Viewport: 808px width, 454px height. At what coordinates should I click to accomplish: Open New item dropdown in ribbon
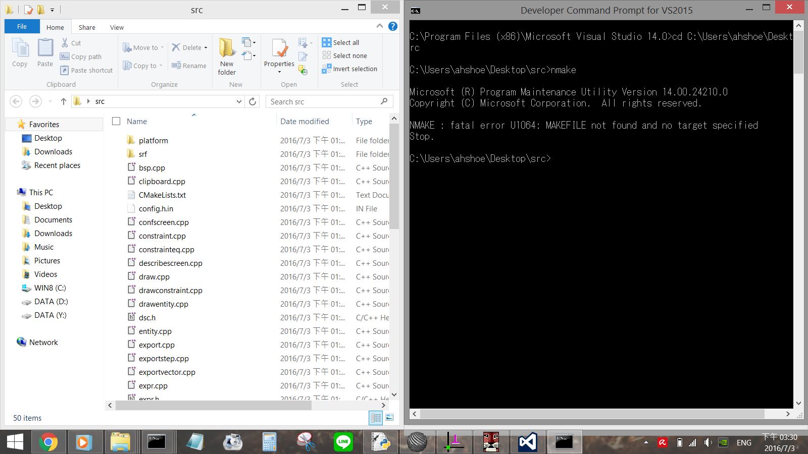point(248,42)
